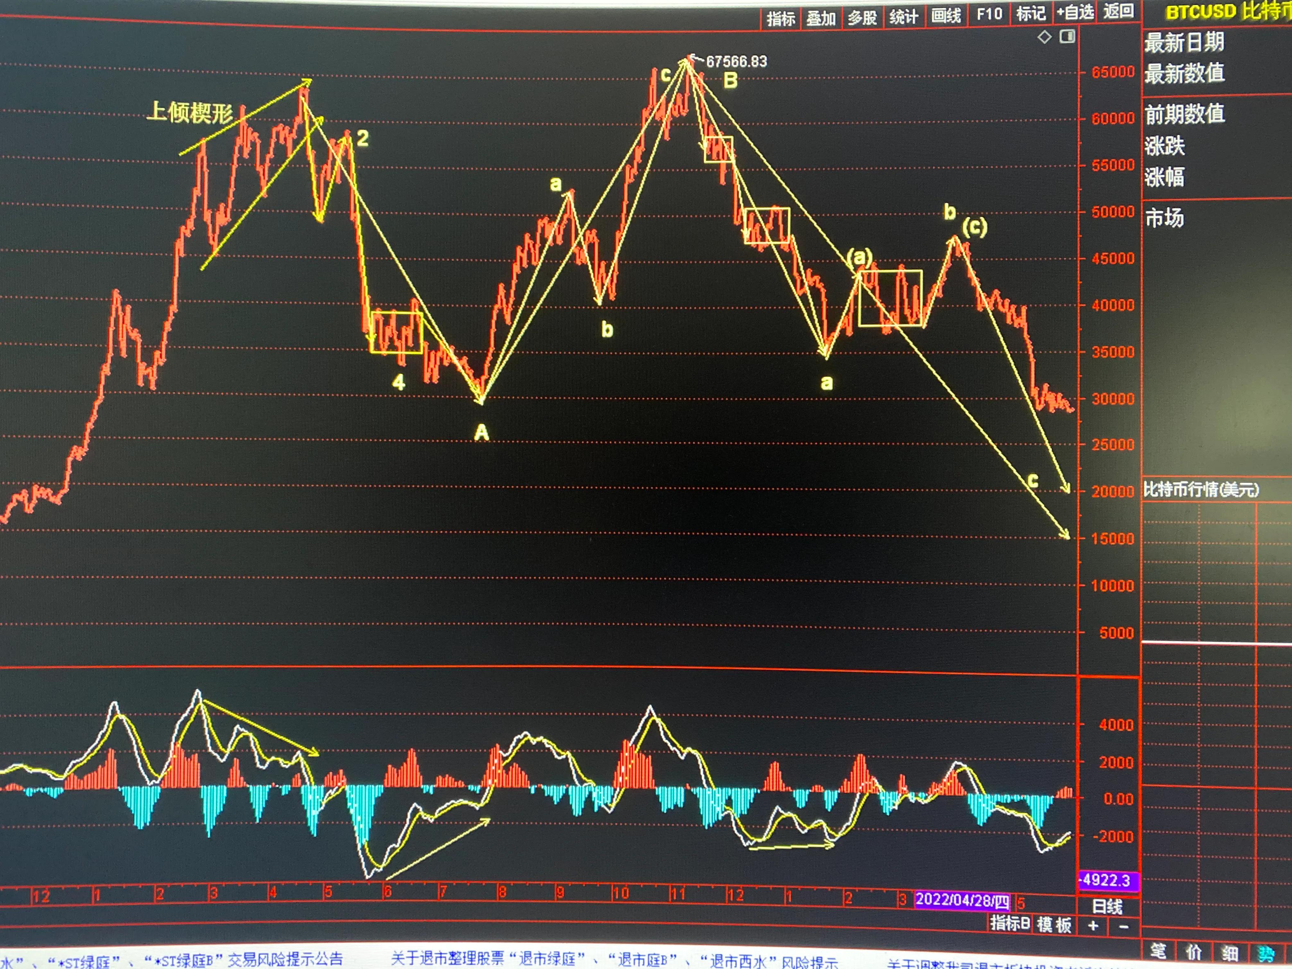
Task: Click month 12 on the left of time axis
Action: tap(41, 897)
